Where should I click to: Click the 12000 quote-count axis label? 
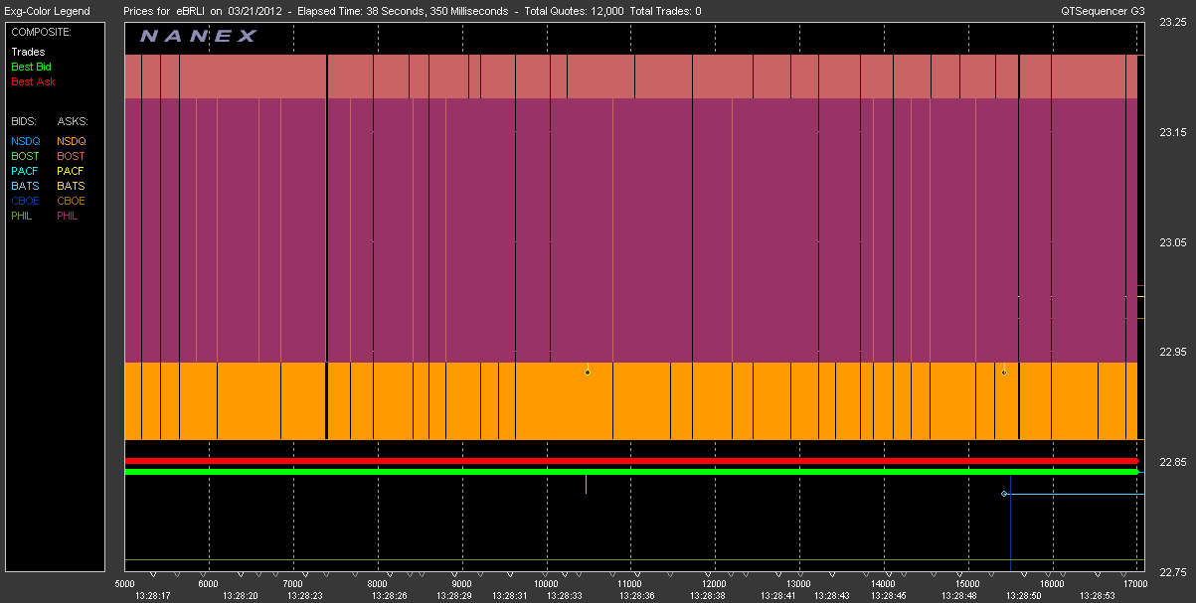[715, 584]
